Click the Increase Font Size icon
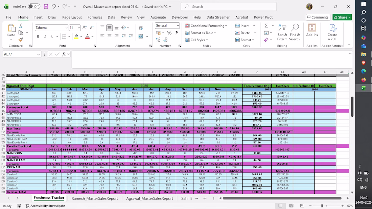The height and width of the screenshot is (209, 372). pos(85,28)
